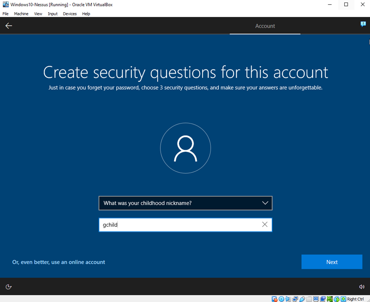The image size is (370, 302).
Task: Click the VirtualBox notification icon top right
Action: pos(363,24)
